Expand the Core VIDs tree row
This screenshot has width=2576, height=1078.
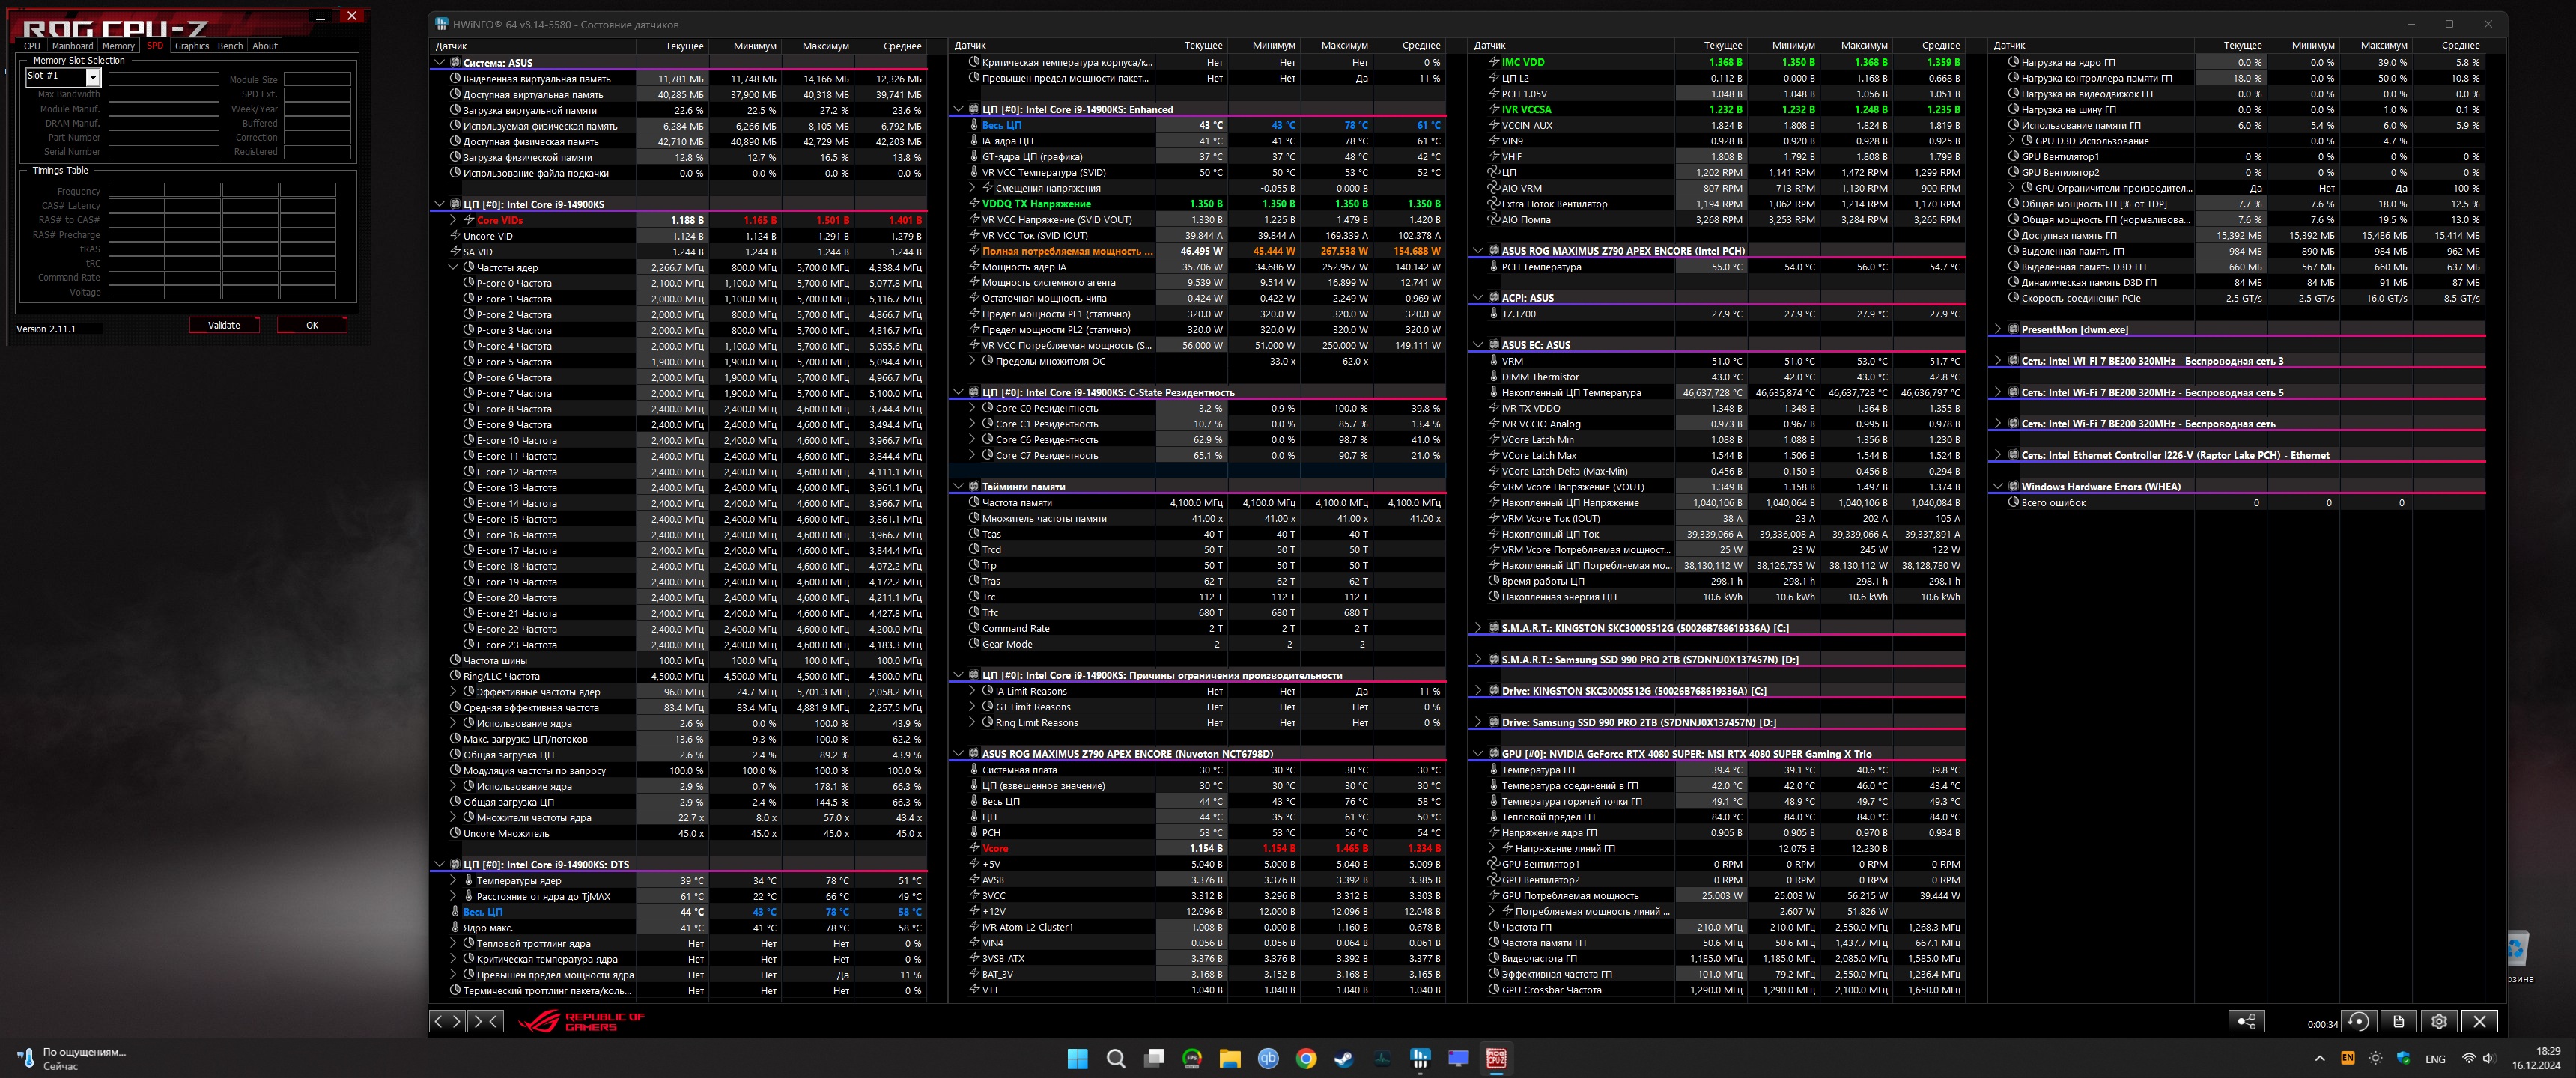[453, 220]
